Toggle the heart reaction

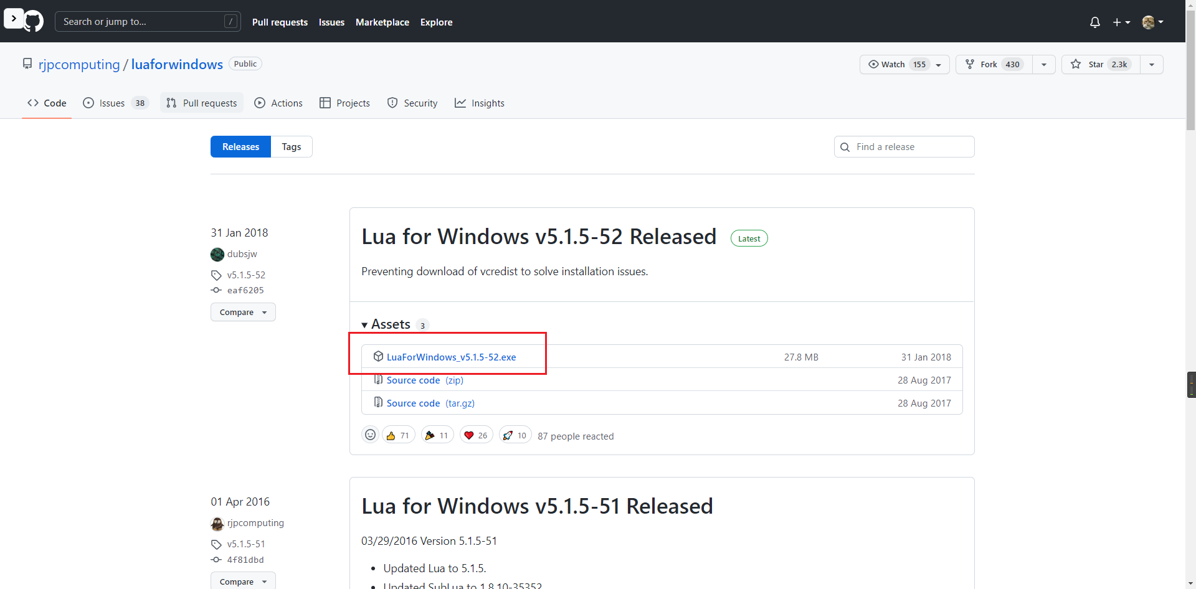[x=477, y=435]
